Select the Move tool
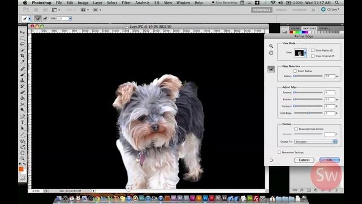 [x=23, y=32]
